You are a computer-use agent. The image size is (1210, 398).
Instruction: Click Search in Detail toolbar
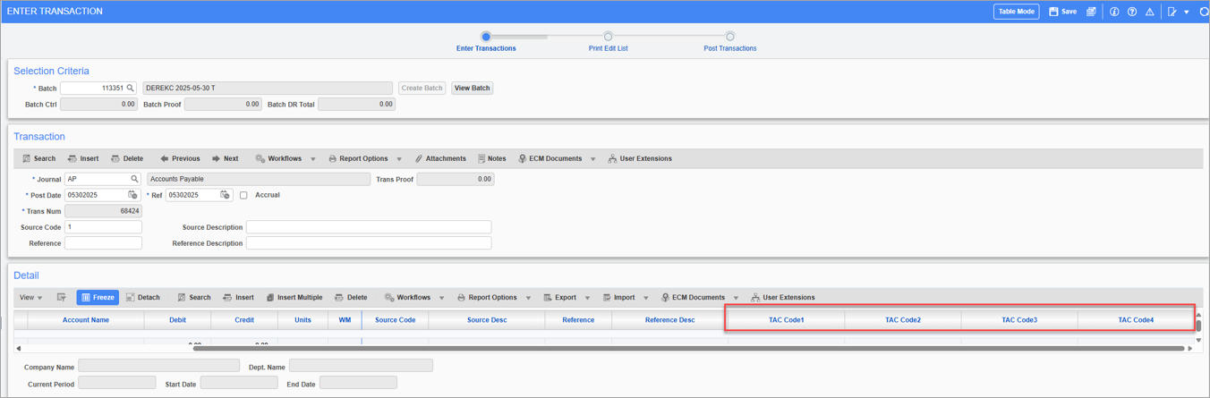point(194,298)
